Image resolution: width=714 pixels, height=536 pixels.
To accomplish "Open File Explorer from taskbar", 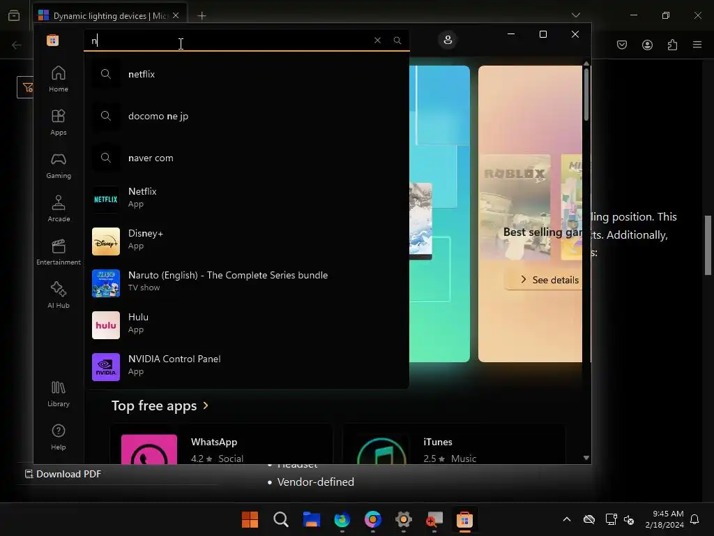I will pos(312,519).
